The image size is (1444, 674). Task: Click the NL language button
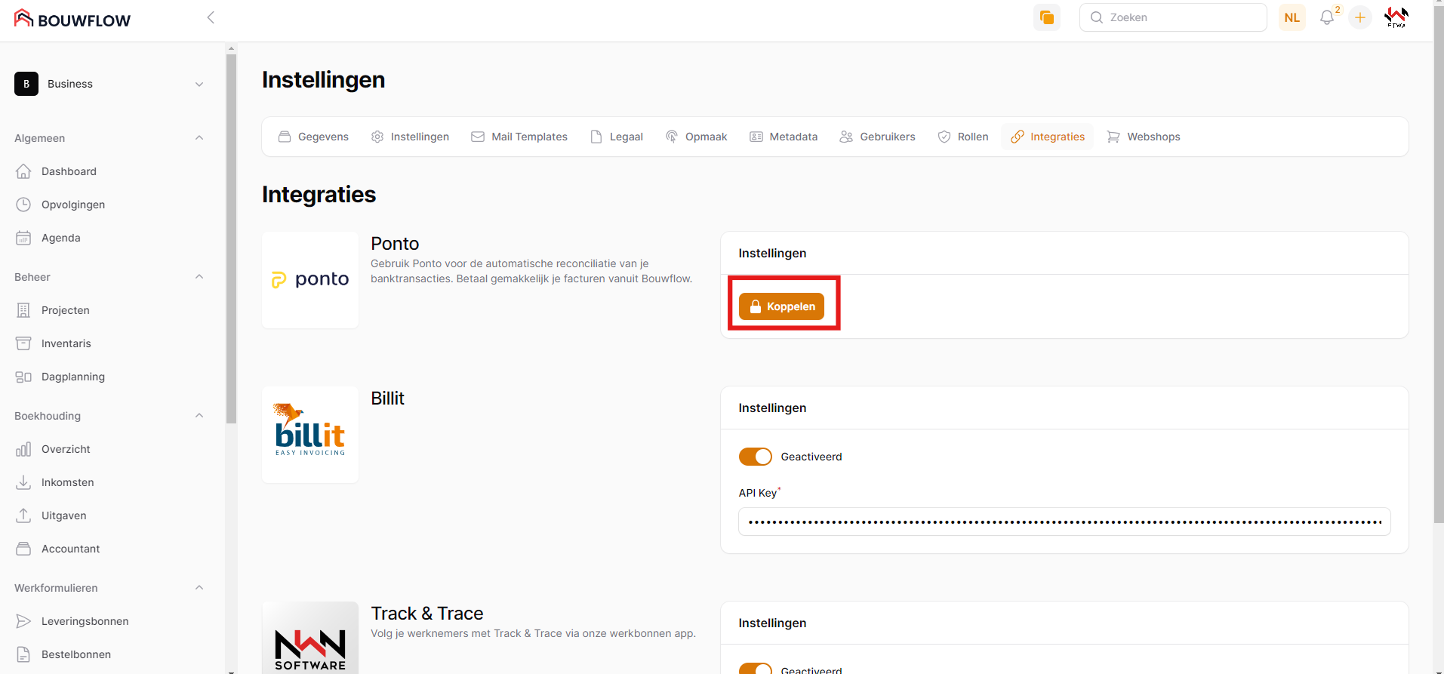tap(1292, 17)
